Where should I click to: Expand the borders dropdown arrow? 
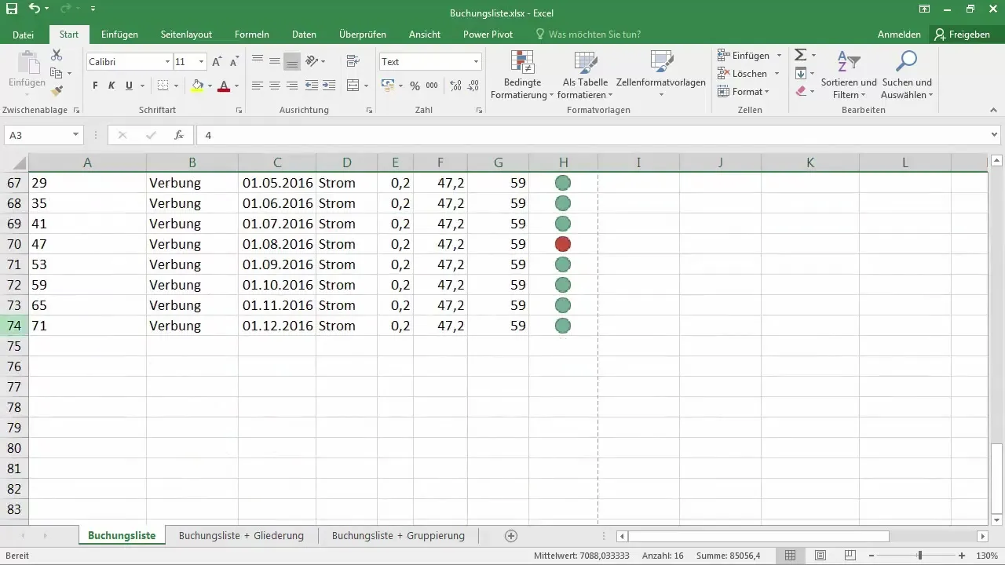pyautogui.click(x=176, y=86)
